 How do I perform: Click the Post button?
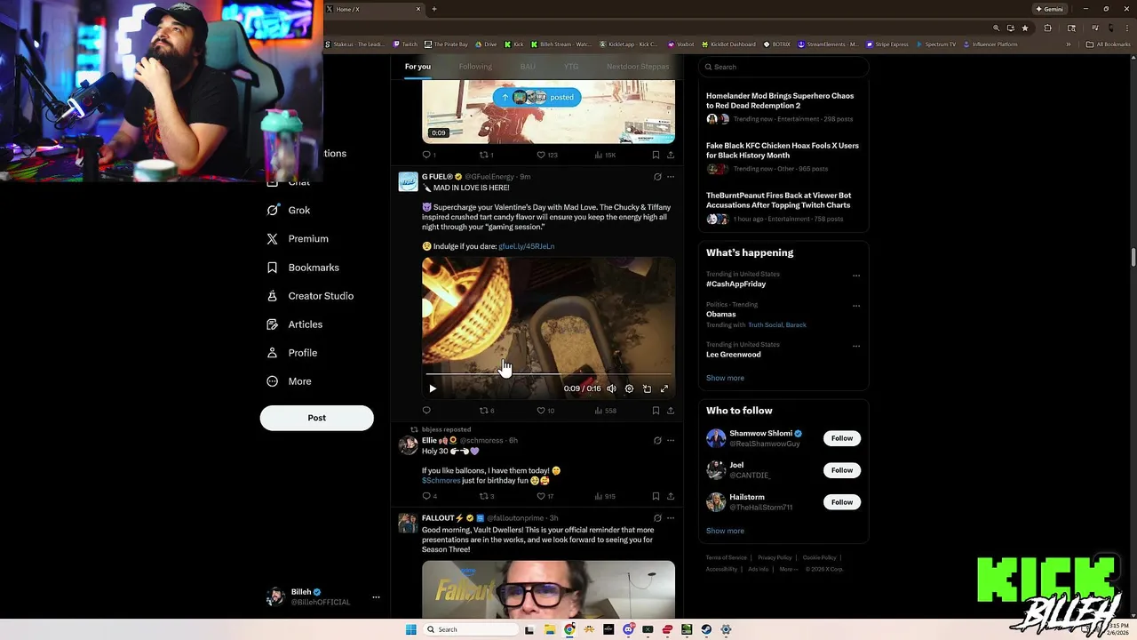(316, 418)
